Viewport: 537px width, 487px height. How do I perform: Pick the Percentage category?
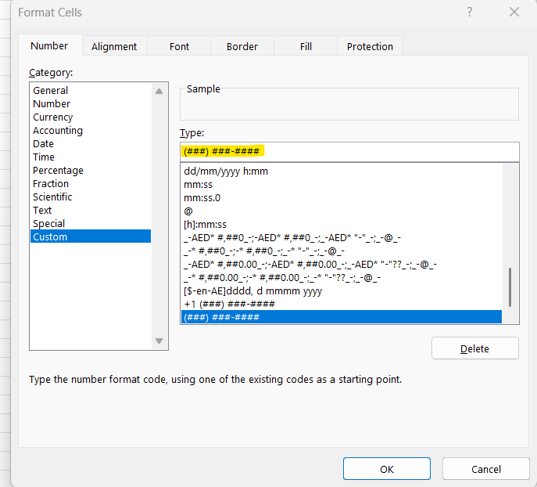tap(91, 170)
